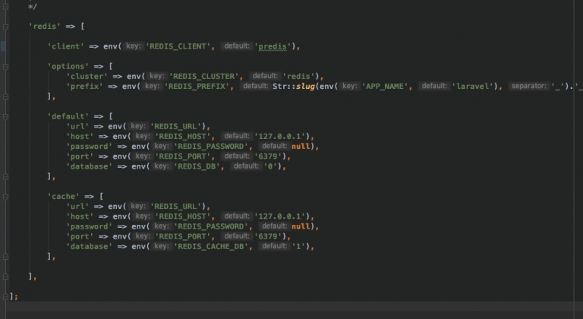
Task: Click '127.0.0.1' in the cache block
Action: [x=280, y=216]
